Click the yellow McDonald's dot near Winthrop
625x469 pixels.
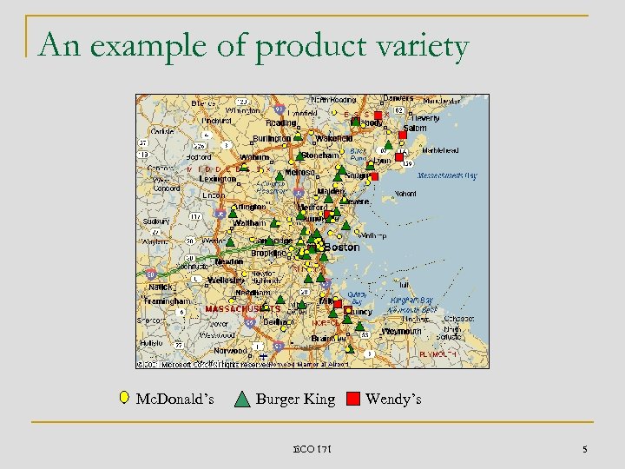tap(357, 232)
